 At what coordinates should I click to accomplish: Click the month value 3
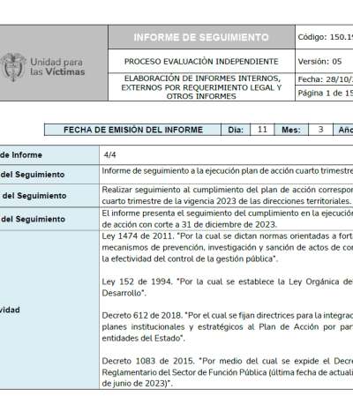pos(320,130)
